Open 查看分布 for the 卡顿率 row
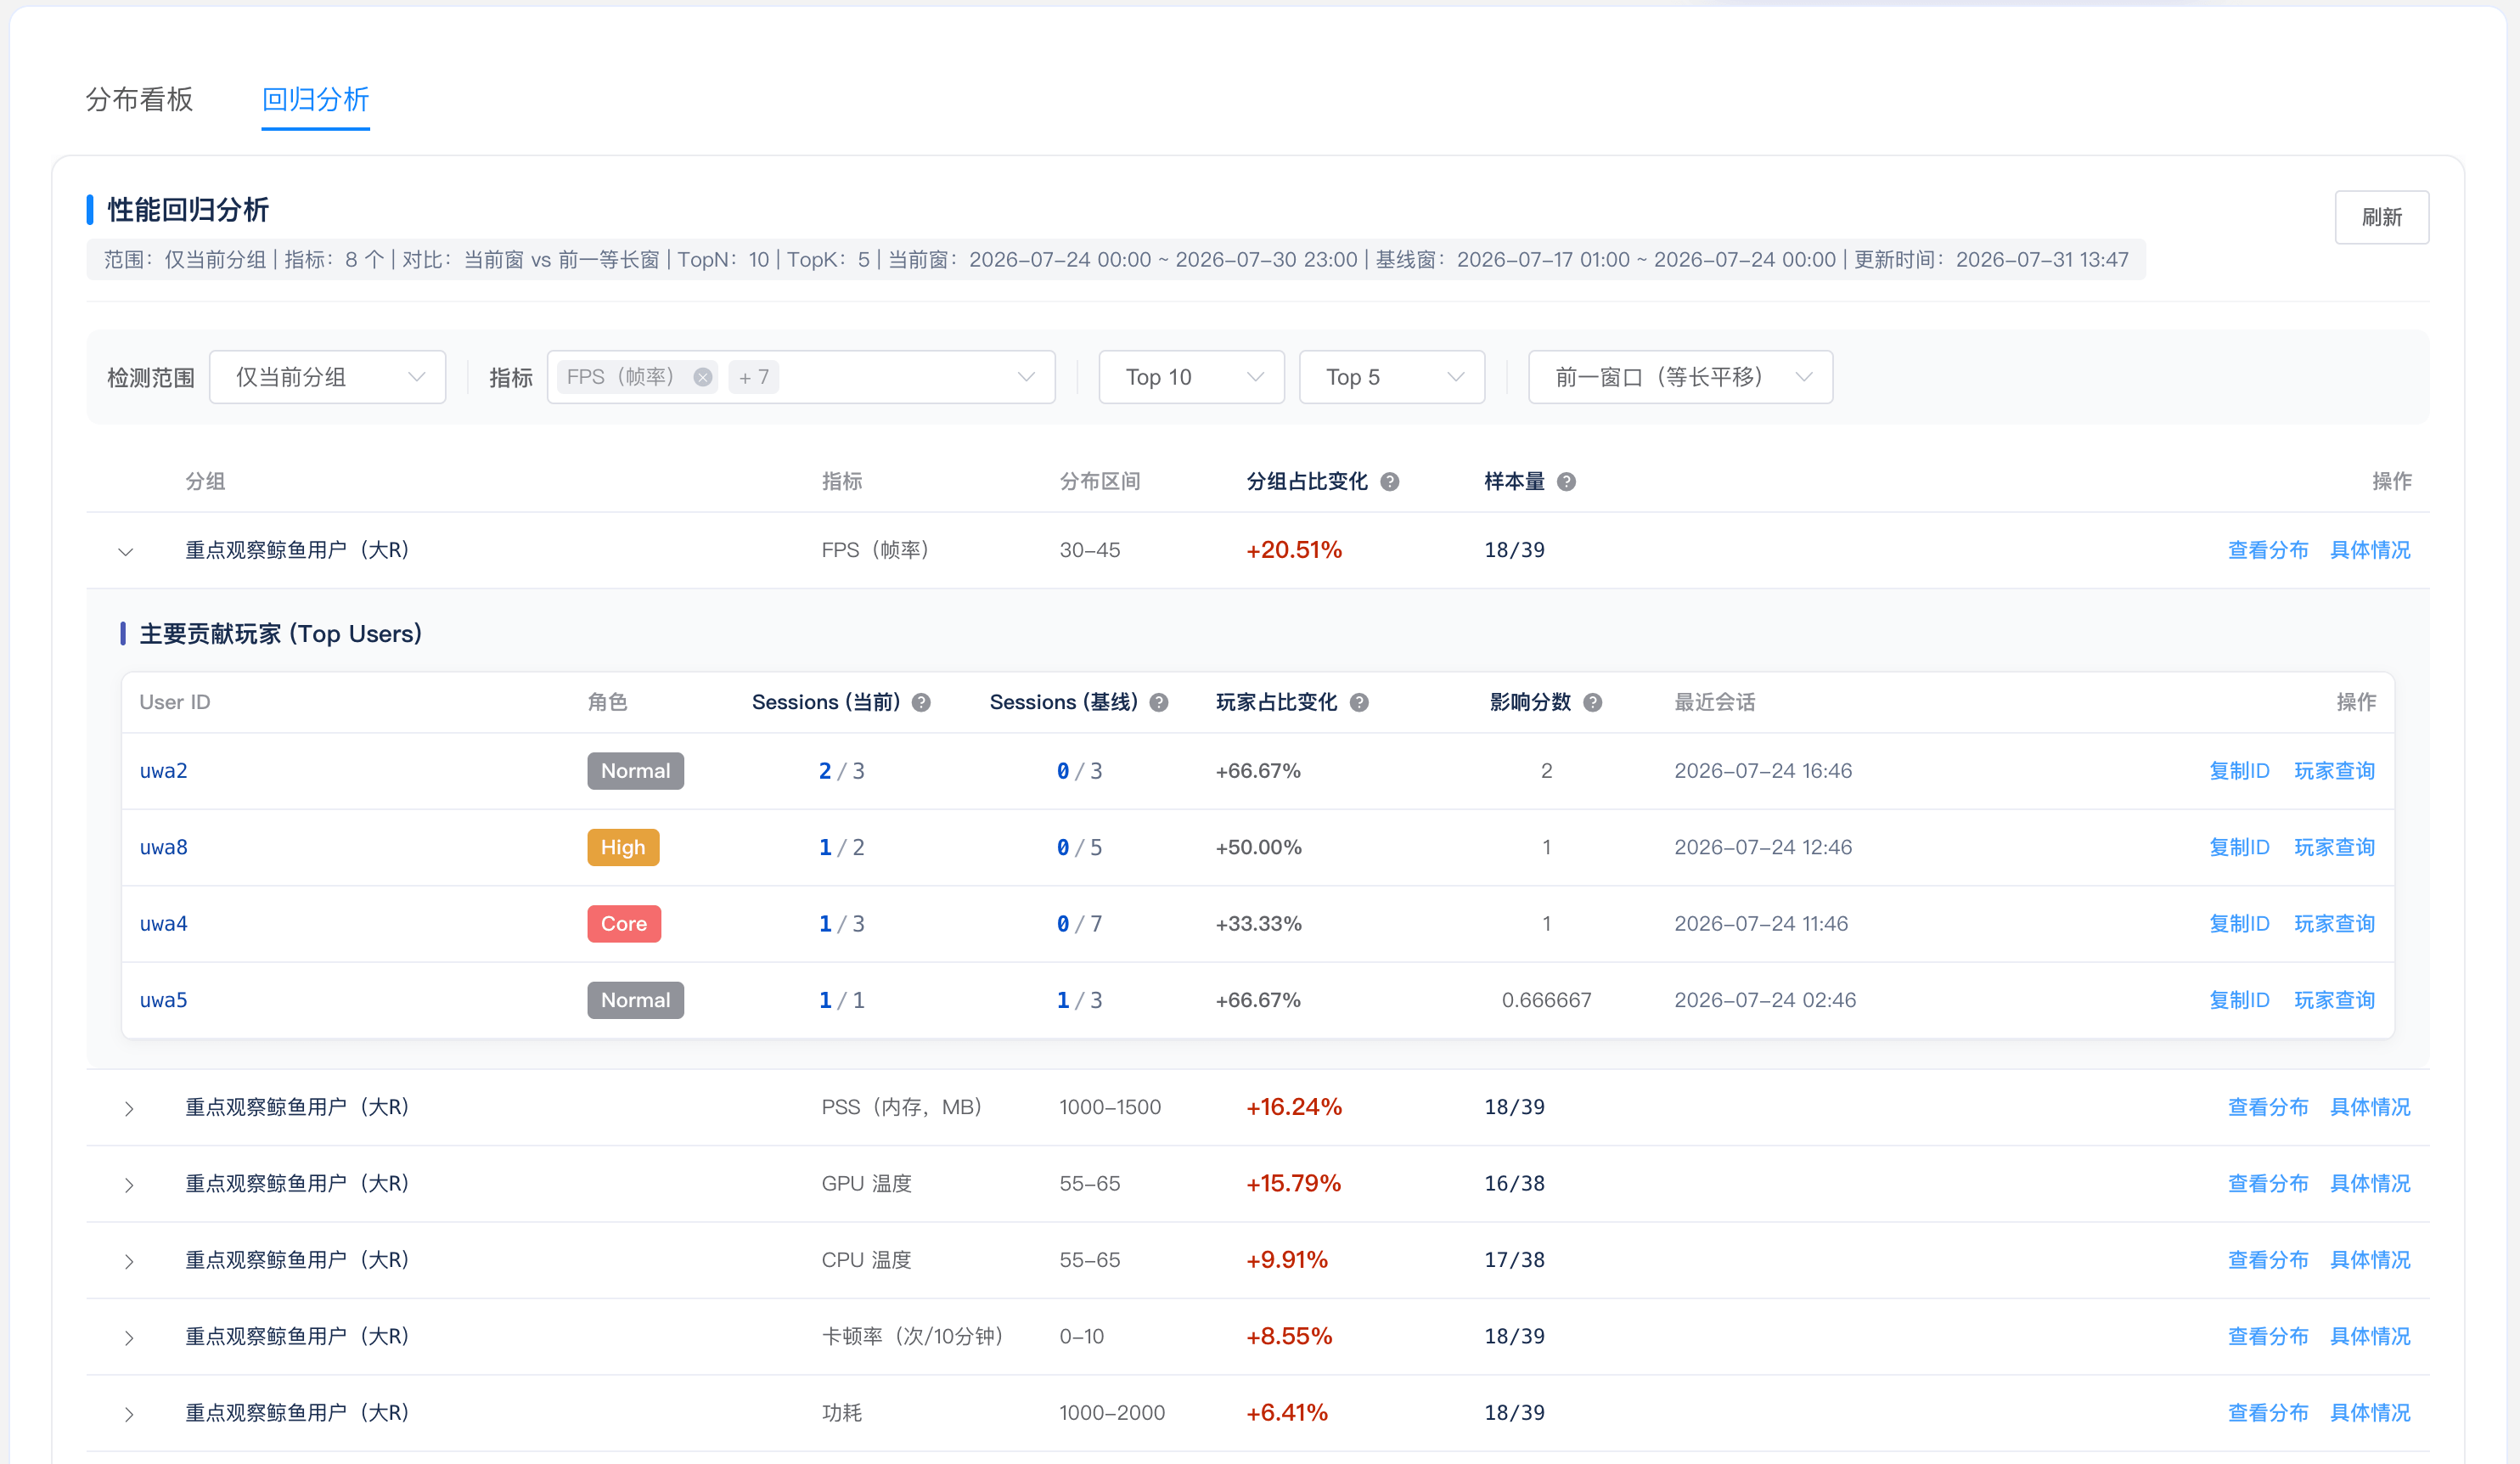 pos(2268,1336)
